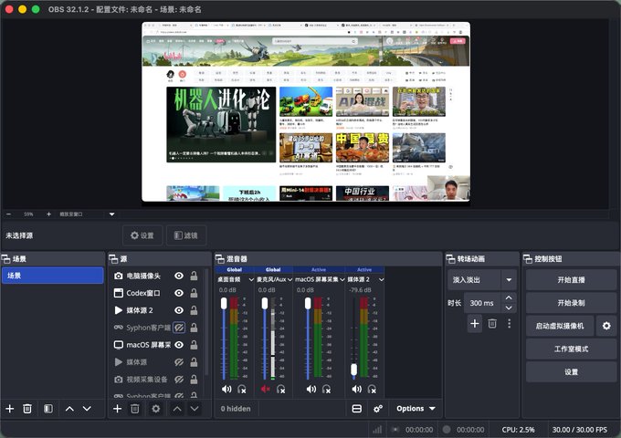Expand the 淡入淡出 transition dropdown
Image resolution: width=621 pixels, height=438 pixels.
coord(509,280)
